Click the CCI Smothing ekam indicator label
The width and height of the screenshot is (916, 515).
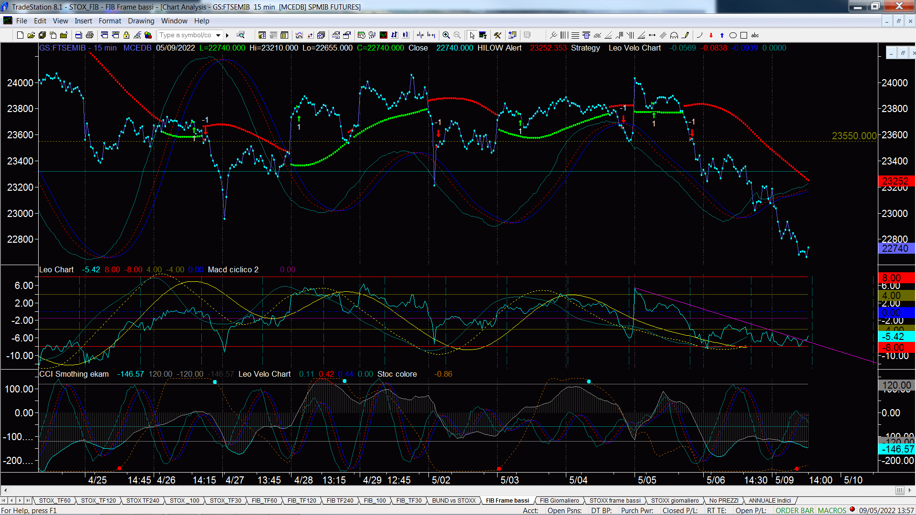point(74,374)
